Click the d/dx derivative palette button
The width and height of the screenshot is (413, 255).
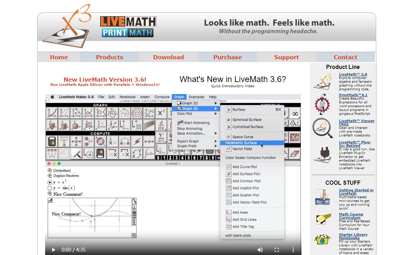pos(161,125)
